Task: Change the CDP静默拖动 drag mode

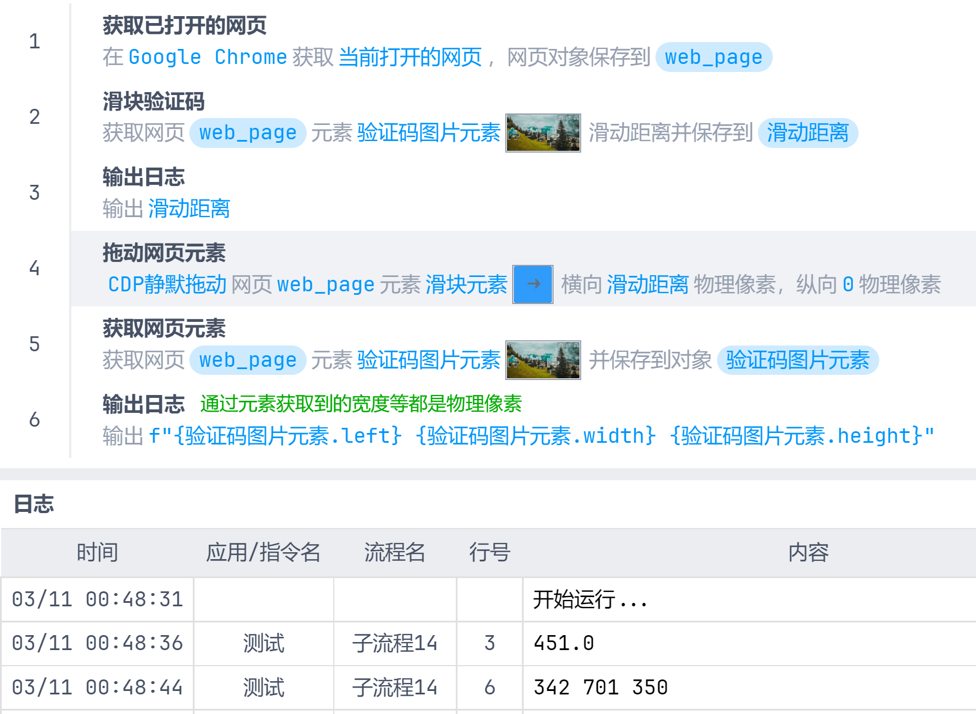Action: click(167, 284)
